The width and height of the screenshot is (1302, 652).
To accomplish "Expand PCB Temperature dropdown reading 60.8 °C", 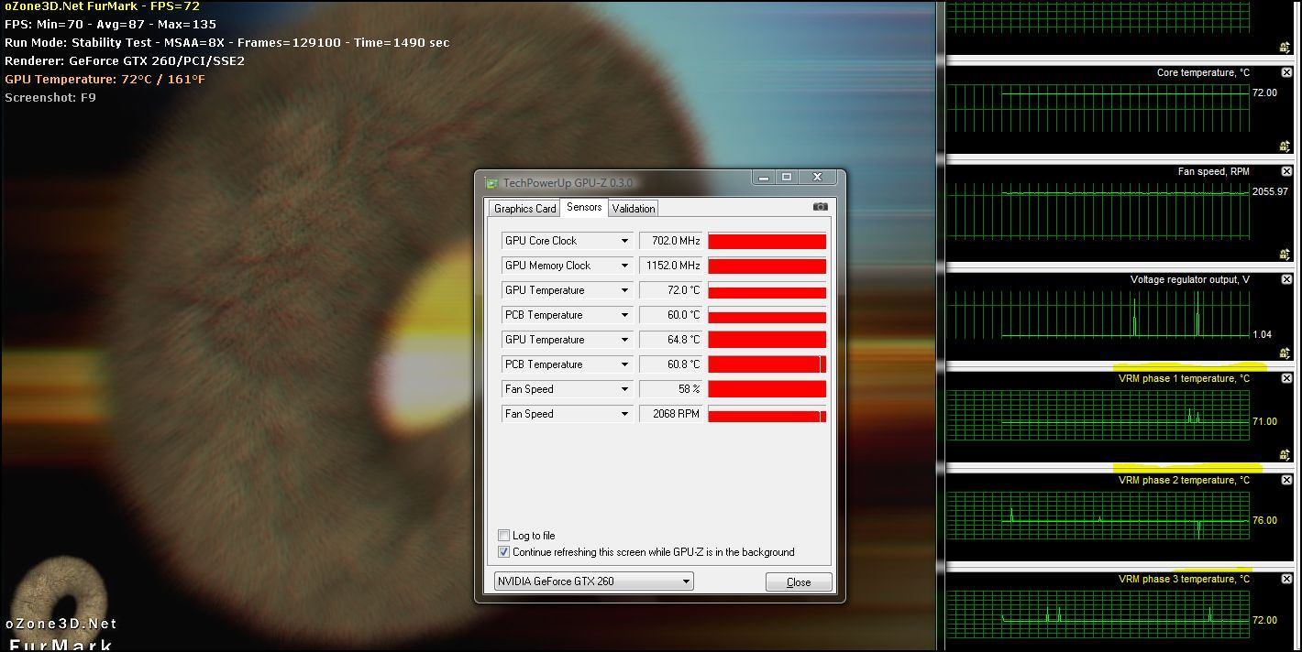I will coord(624,364).
